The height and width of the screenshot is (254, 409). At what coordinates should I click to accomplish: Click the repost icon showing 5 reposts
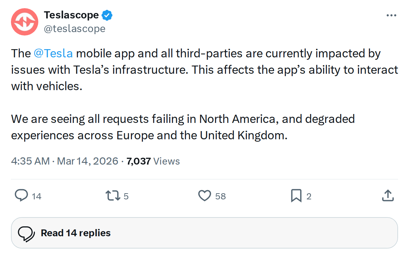(x=112, y=196)
